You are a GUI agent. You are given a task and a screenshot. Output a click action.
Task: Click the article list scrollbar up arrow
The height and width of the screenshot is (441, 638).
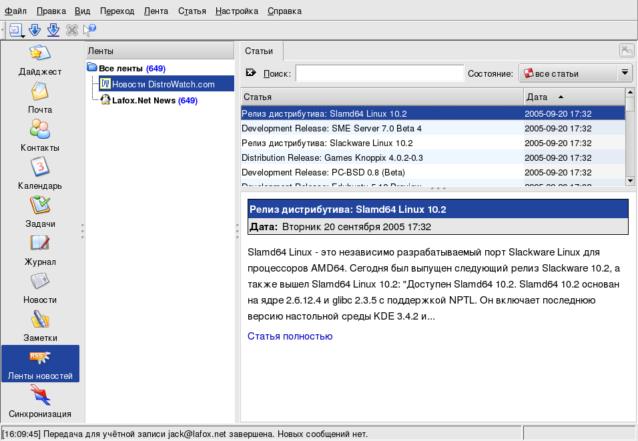tap(630, 92)
